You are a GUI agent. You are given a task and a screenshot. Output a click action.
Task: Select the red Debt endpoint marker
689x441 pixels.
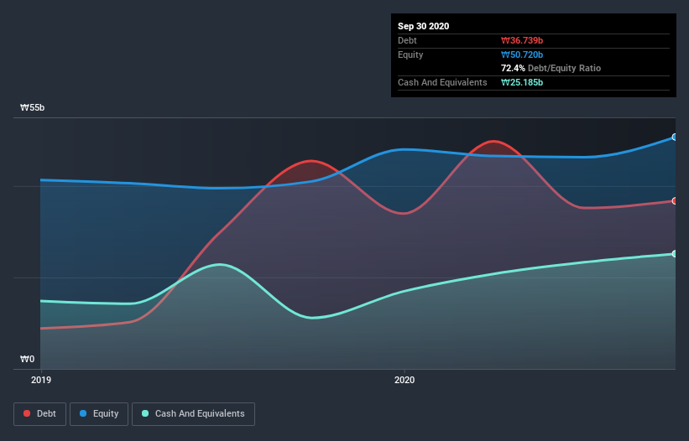[x=675, y=201]
